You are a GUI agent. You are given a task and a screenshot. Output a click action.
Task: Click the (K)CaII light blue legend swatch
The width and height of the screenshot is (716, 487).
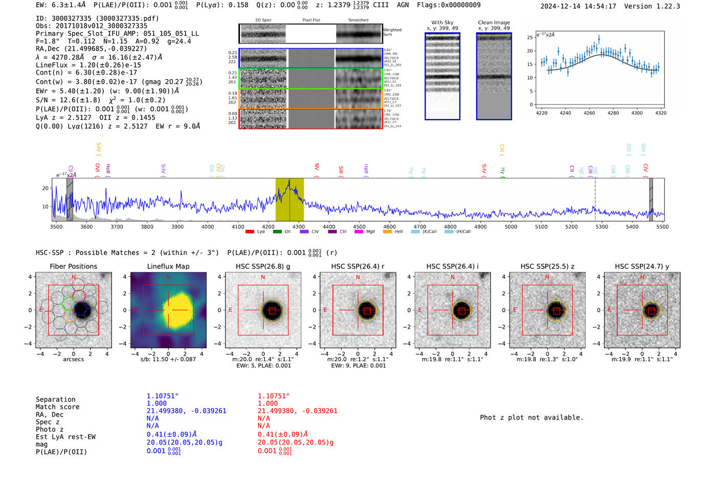(x=415, y=231)
